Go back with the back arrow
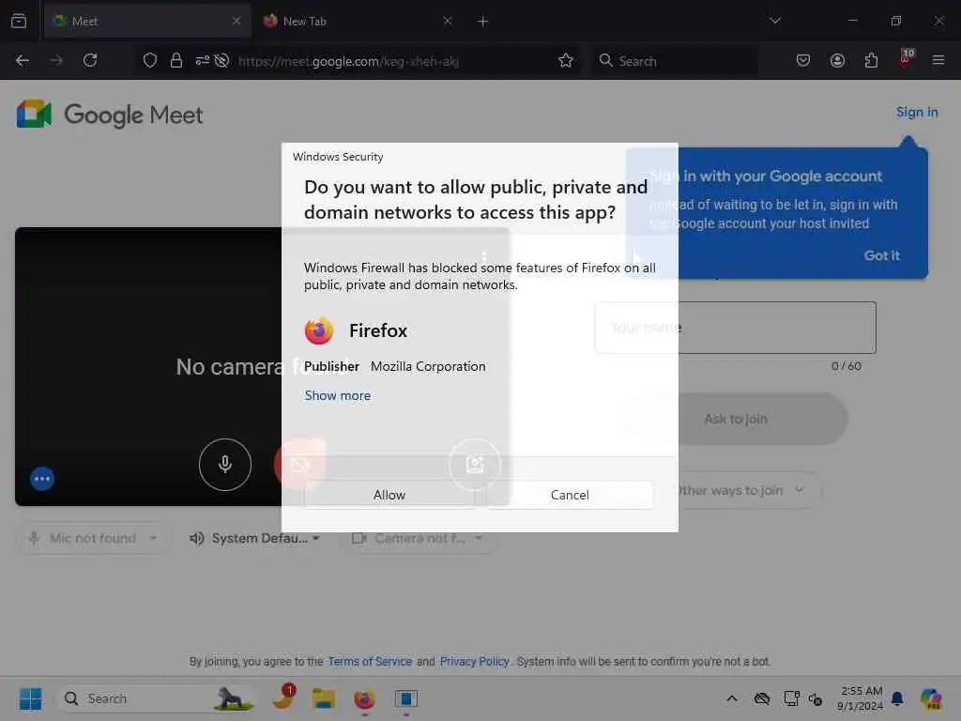The width and height of the screenshot is (961, 721). tap(23, 60)
